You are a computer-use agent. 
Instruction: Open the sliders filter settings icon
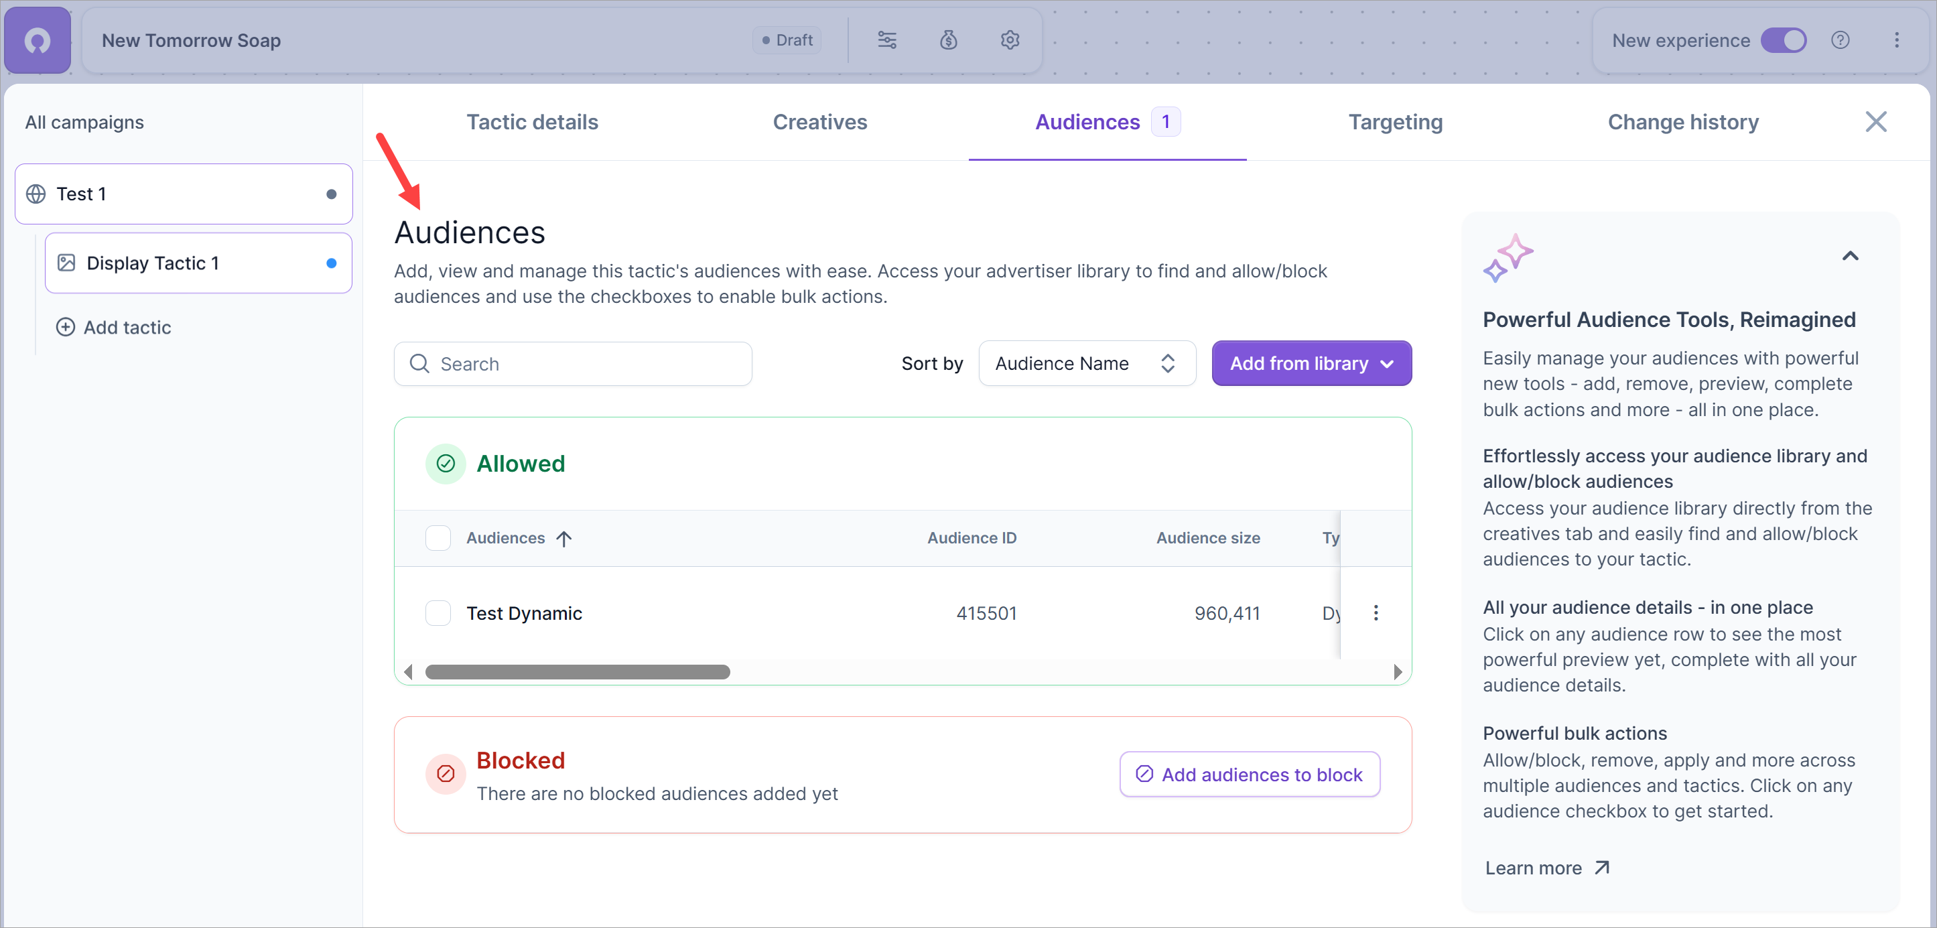coord(886,40)
